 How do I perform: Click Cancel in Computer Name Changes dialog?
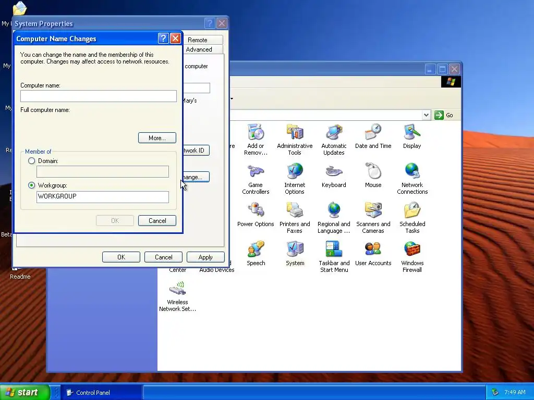(x=157, y=221)
